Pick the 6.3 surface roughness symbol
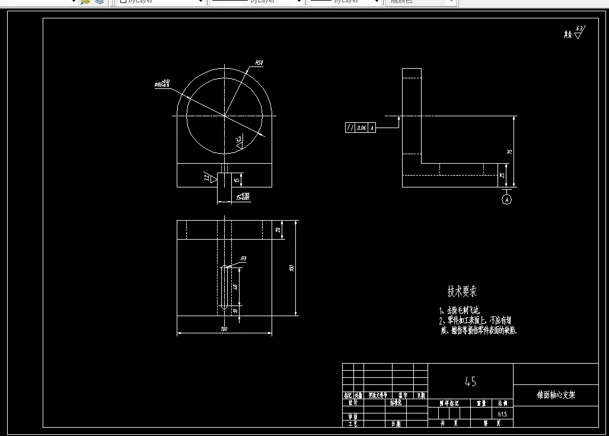Viewport: 609px width, 436px height. (579, 32)
